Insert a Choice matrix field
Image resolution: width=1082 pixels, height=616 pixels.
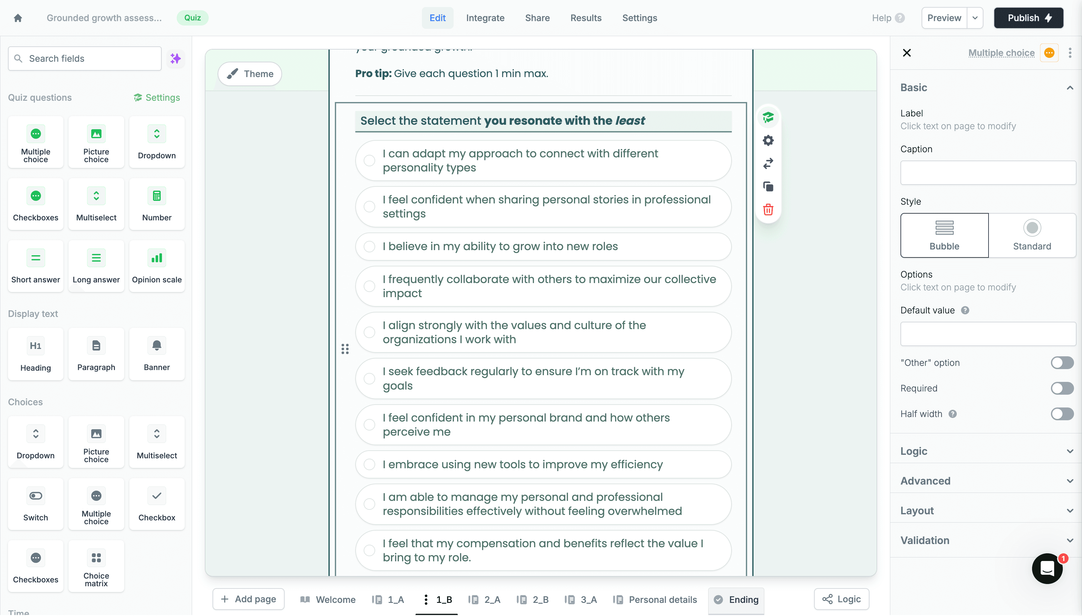coord(96,566)
